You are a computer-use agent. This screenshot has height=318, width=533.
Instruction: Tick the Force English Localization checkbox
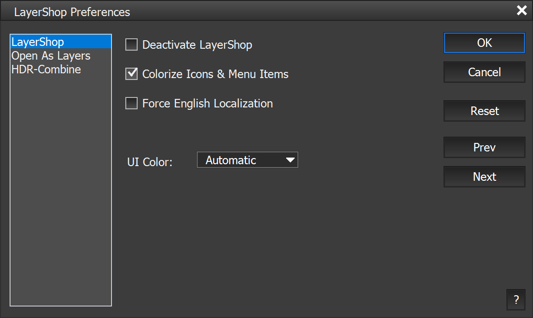coord(131,104)
